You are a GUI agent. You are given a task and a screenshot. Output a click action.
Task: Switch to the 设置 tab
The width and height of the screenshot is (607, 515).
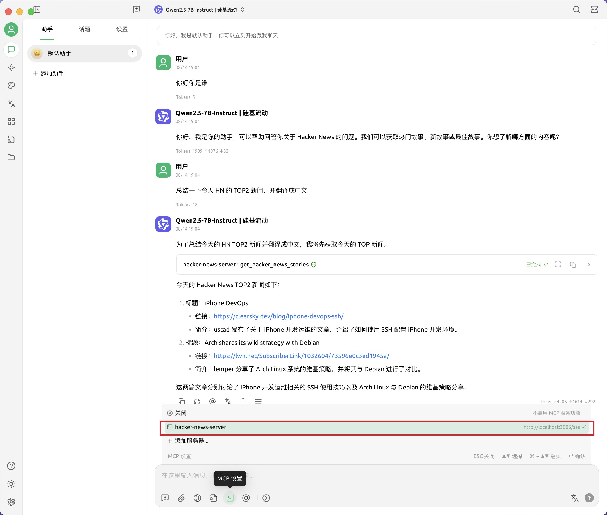(122, 29)
